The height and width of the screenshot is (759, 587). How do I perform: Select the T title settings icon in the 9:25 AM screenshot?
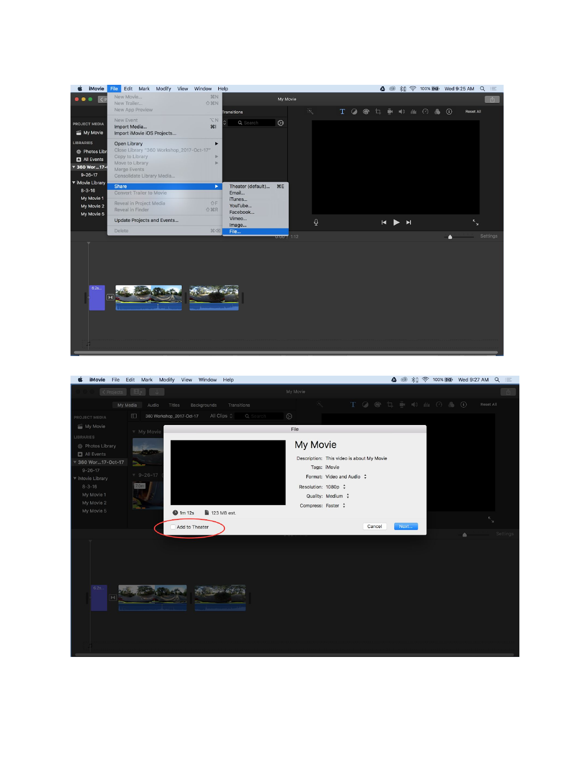click(x=342, y=112)
